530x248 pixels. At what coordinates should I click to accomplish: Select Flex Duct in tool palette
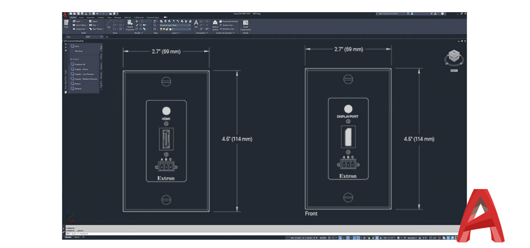(x=79, y=51)
